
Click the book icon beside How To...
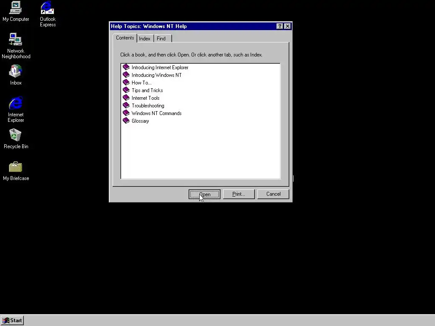[126, 82]
